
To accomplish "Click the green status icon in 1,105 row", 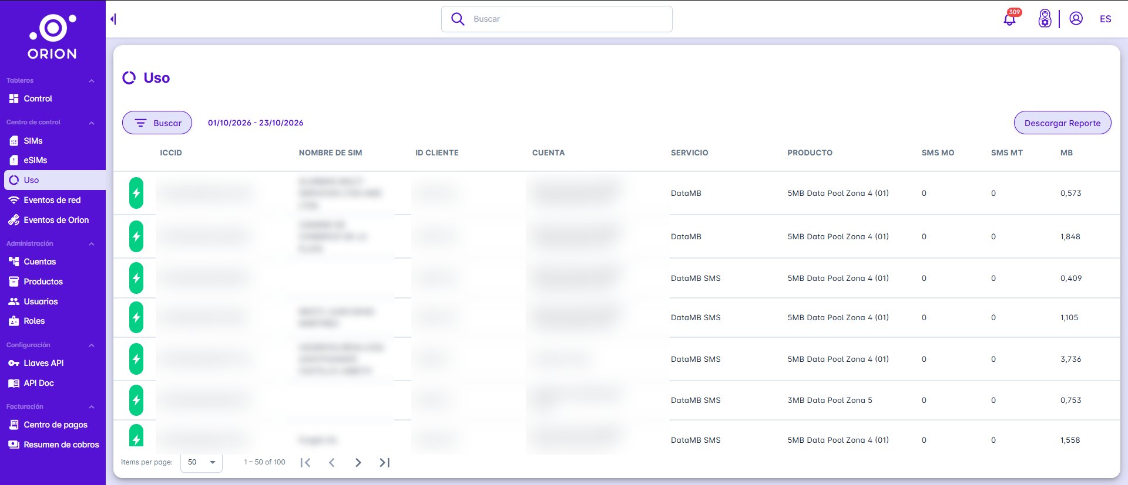I will tap(136, 317).
